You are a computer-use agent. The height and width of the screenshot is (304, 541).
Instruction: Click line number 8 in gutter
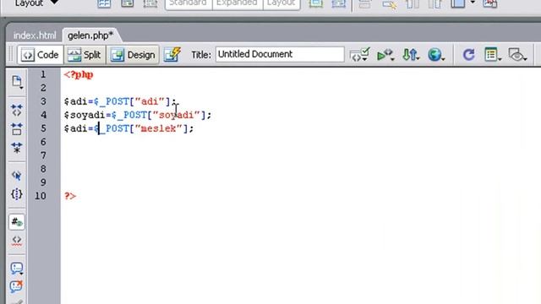tap(43, 169)
